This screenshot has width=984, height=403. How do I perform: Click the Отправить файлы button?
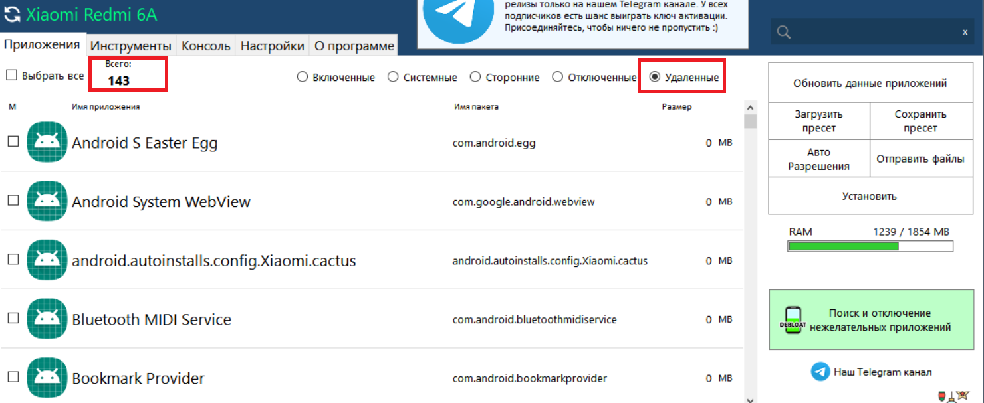click(x=921, y=159)
